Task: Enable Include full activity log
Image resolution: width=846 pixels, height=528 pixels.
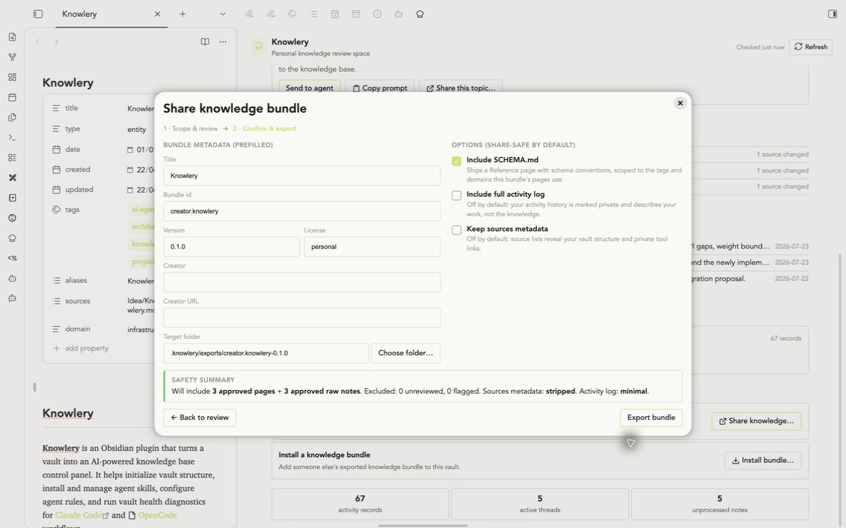Action: [456, 195]
